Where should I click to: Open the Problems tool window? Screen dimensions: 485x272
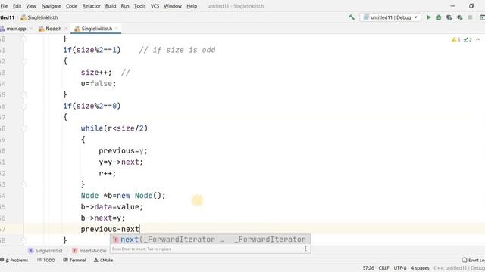(x=14, y=260)
